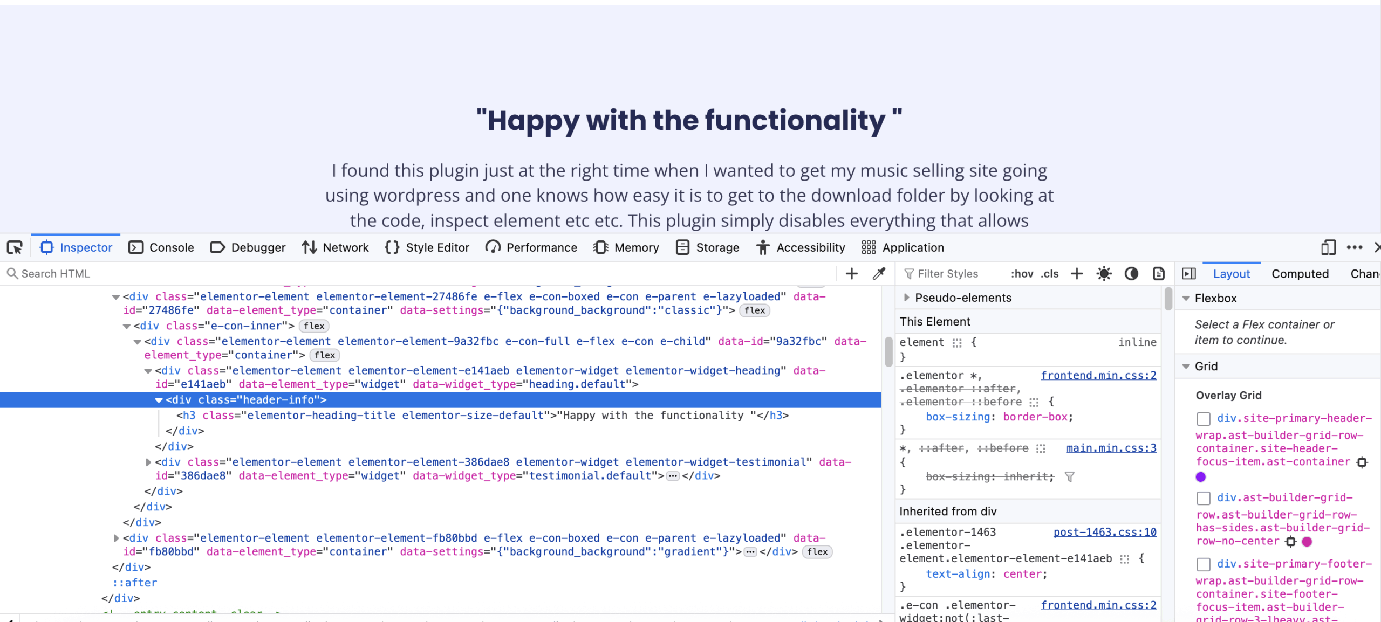Enable grid overlay for div.site-primary-footer-wrap

(1204, 564)
